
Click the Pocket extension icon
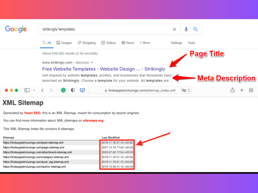click(82, 90)
